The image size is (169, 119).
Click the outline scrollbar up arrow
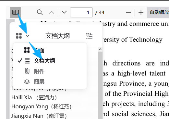(100, 49)
